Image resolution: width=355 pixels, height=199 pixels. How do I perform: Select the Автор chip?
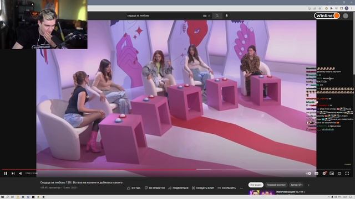point(296,185)
